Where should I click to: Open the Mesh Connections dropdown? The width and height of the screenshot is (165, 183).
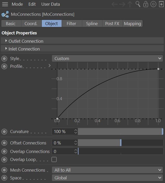tap(108, 170)
